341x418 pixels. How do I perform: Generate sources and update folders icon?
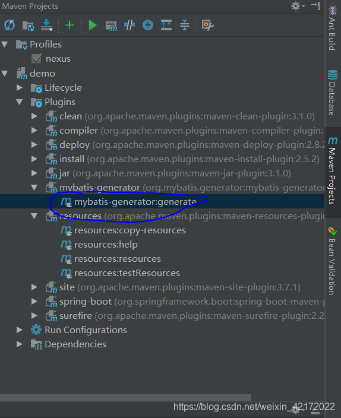point(28,26)
